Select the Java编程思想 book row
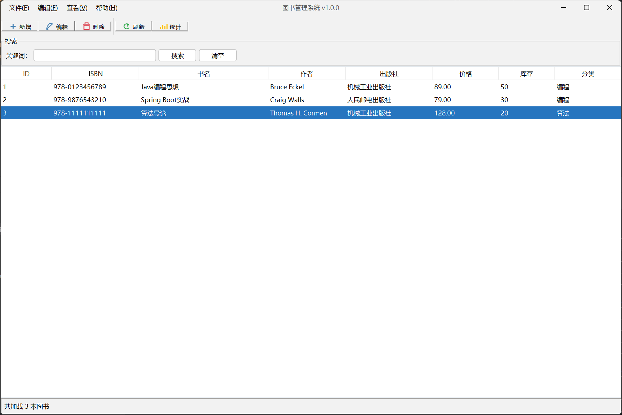622x415 pixels. [311, 87]
